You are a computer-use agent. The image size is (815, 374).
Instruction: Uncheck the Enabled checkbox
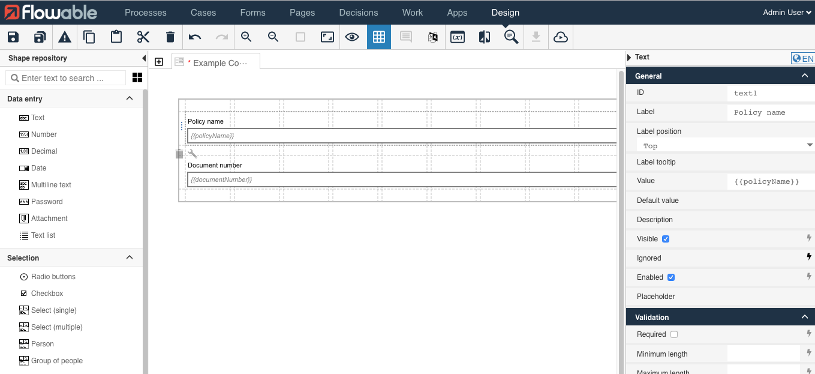coord(671,277)
